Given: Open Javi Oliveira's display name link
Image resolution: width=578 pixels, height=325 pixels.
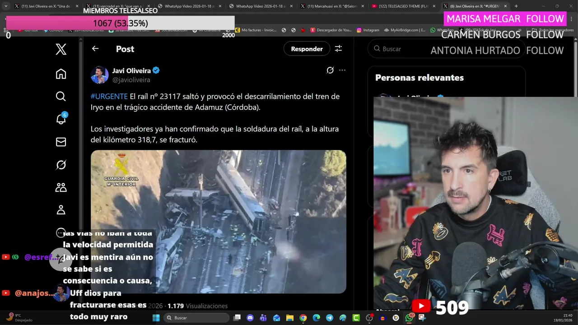Looking at the screenshot, I should tap(131, 70).
